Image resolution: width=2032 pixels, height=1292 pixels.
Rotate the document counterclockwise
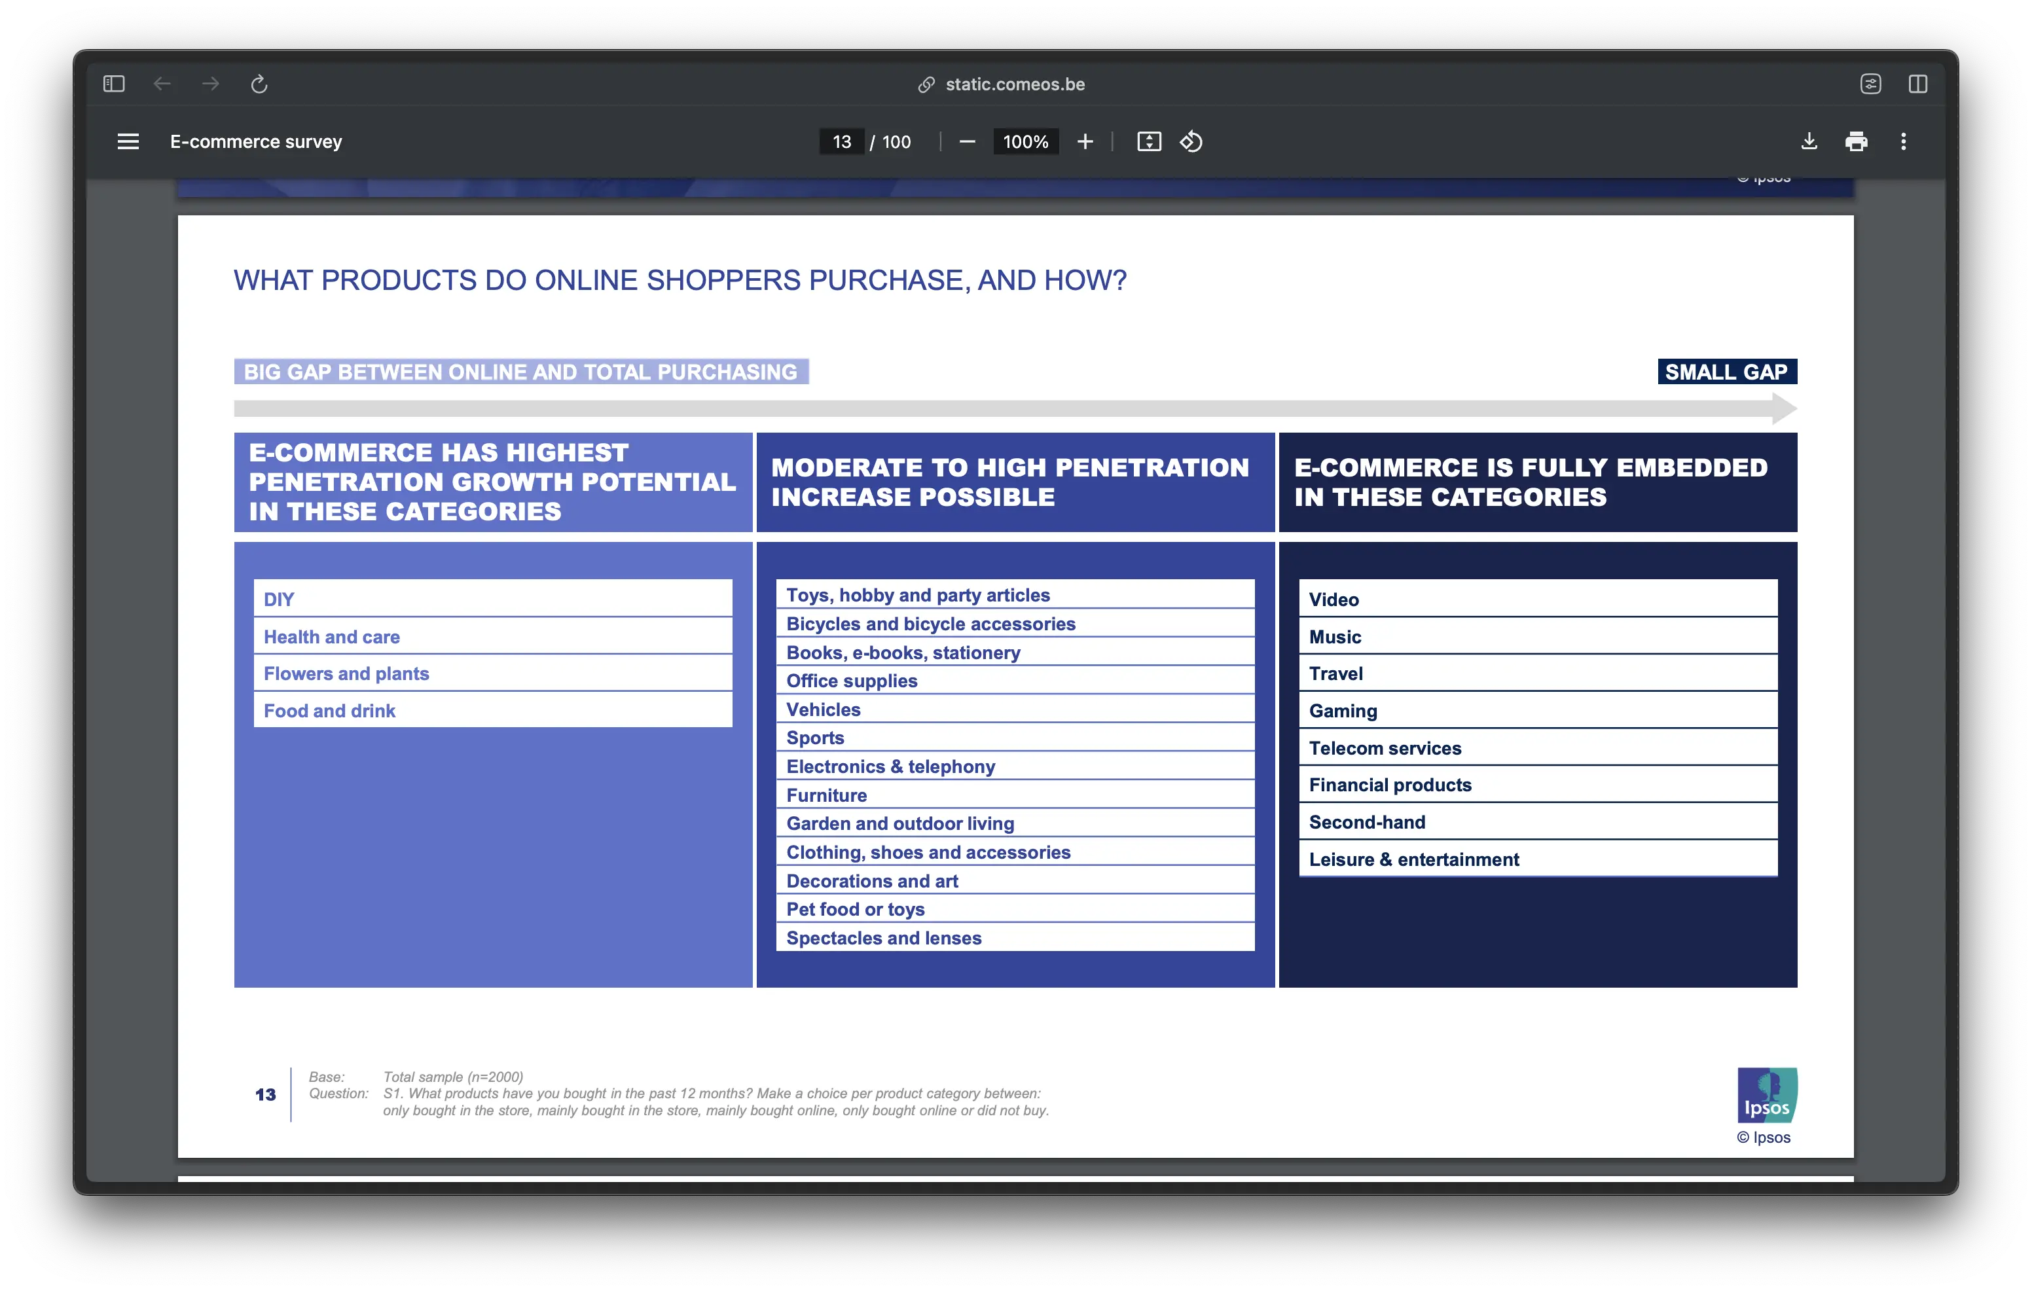tap(1191, 142)
